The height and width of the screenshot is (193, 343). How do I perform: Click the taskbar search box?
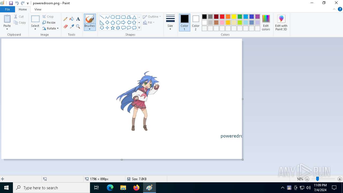point(51,188)
